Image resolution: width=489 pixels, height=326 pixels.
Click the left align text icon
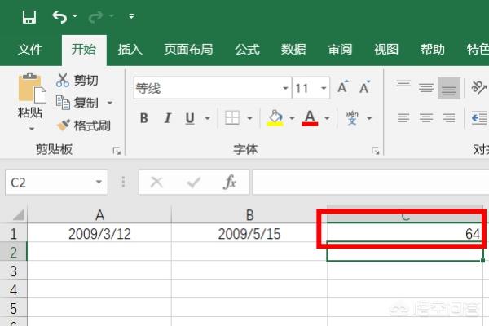[x=403, y=117]
